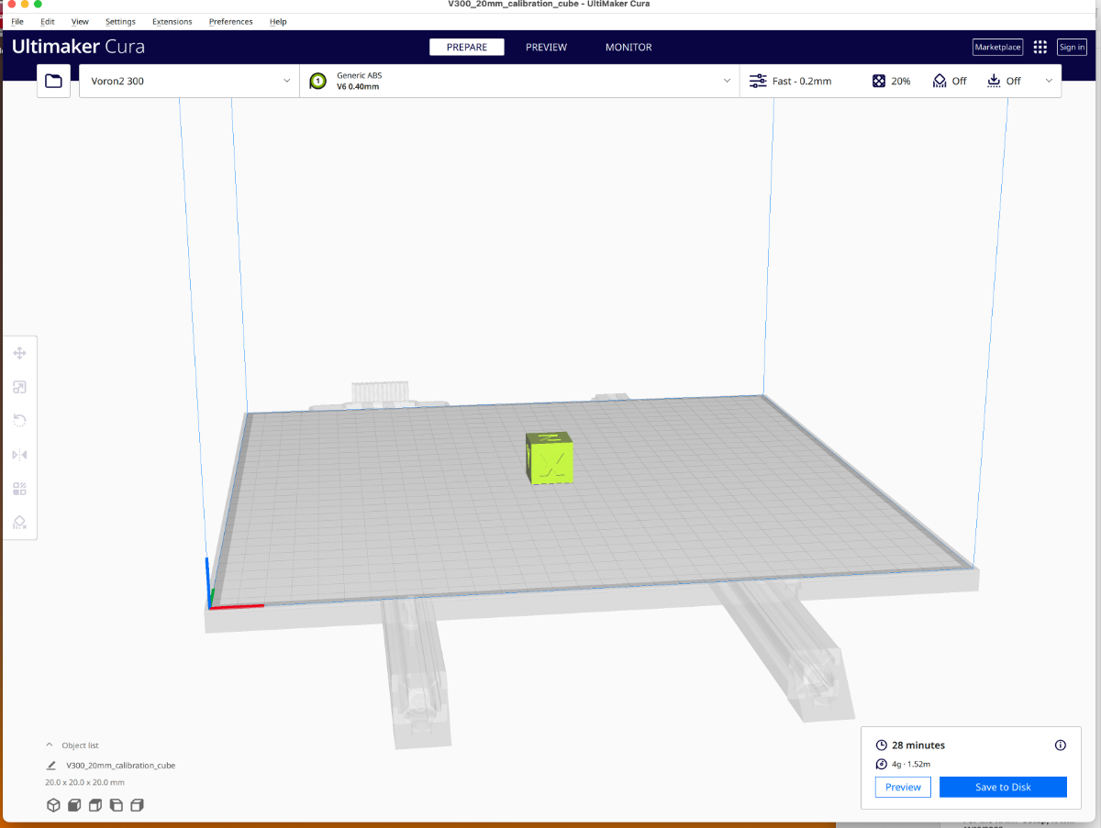Click the V300_20mm_calibration_cube object name
The height and width of the screenshot is (828, 1101).
point(121,765)
